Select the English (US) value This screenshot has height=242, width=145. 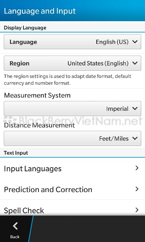point(112,42)
